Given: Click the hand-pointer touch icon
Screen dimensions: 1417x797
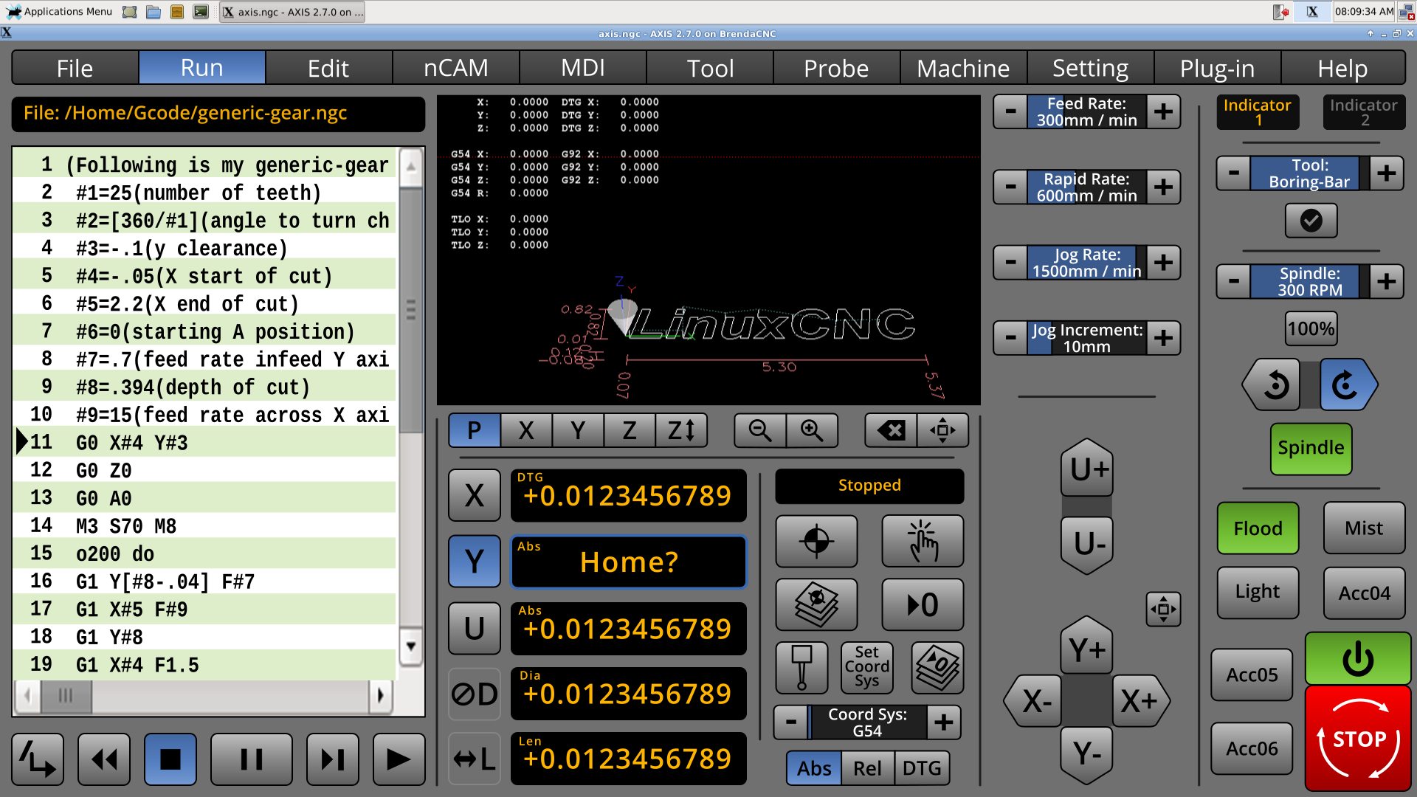Looking at the screenshot, I should point(923,541).
